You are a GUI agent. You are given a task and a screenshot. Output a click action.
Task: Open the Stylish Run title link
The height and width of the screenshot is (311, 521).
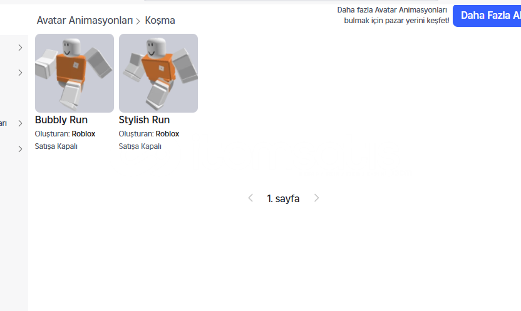(144, 120)
